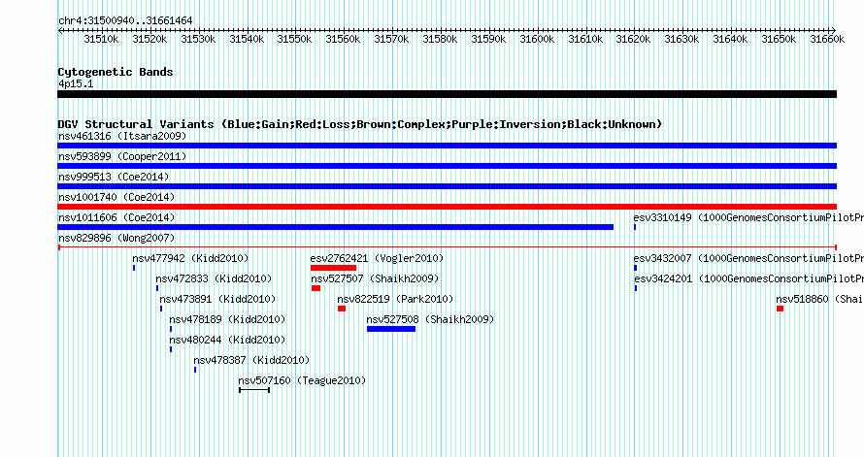Click the esv3310149 small blue marker
The image size is (864, 457).
click(x=635, y=227)
